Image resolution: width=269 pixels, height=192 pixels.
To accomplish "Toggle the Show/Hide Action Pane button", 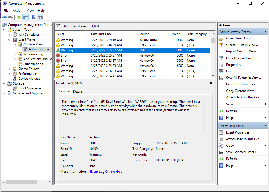I will point(40,17).
